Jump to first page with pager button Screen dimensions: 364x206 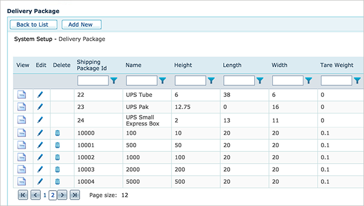(23, 195)
